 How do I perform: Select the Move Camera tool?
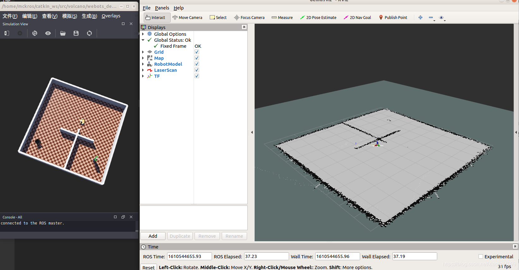pyautogui.click(x=187, y=18)
